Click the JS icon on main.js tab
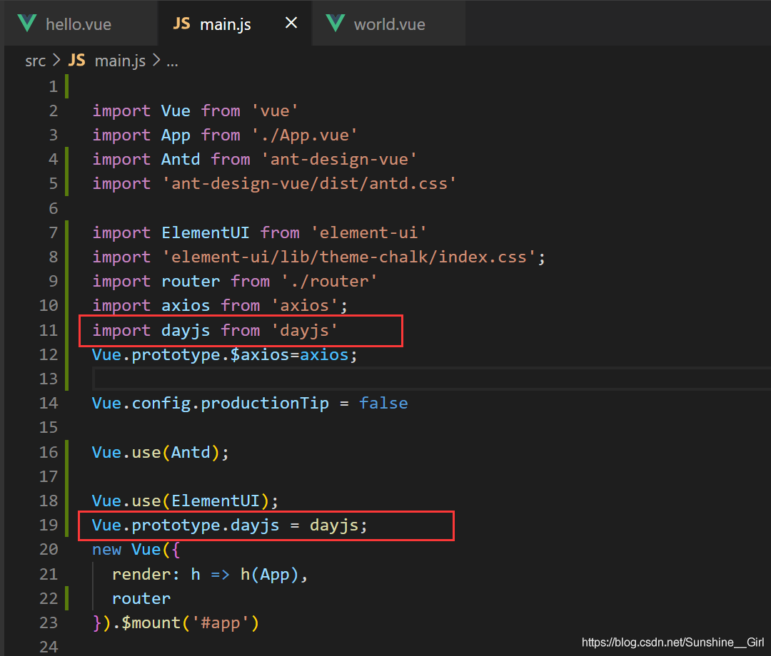The height and width of the screenshot is (656, 771). pyautogui.click(x=182, y=24)
